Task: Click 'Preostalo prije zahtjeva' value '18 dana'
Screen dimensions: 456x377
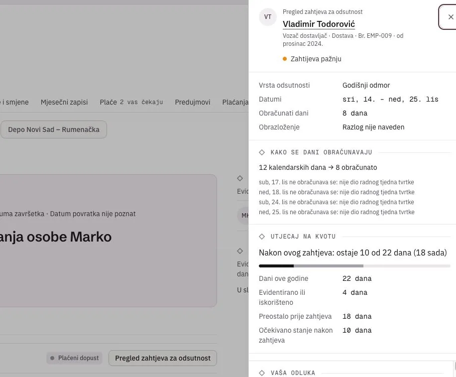Action: (357, 316)
